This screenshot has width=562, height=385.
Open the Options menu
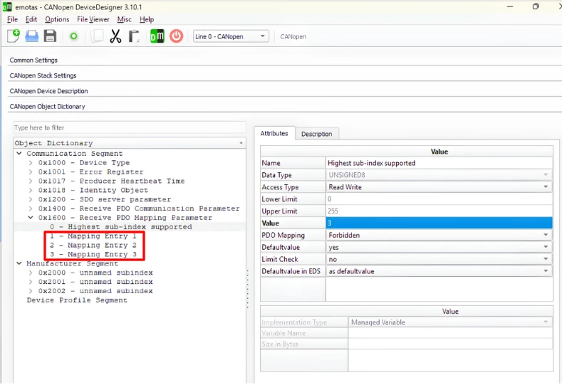57,19
